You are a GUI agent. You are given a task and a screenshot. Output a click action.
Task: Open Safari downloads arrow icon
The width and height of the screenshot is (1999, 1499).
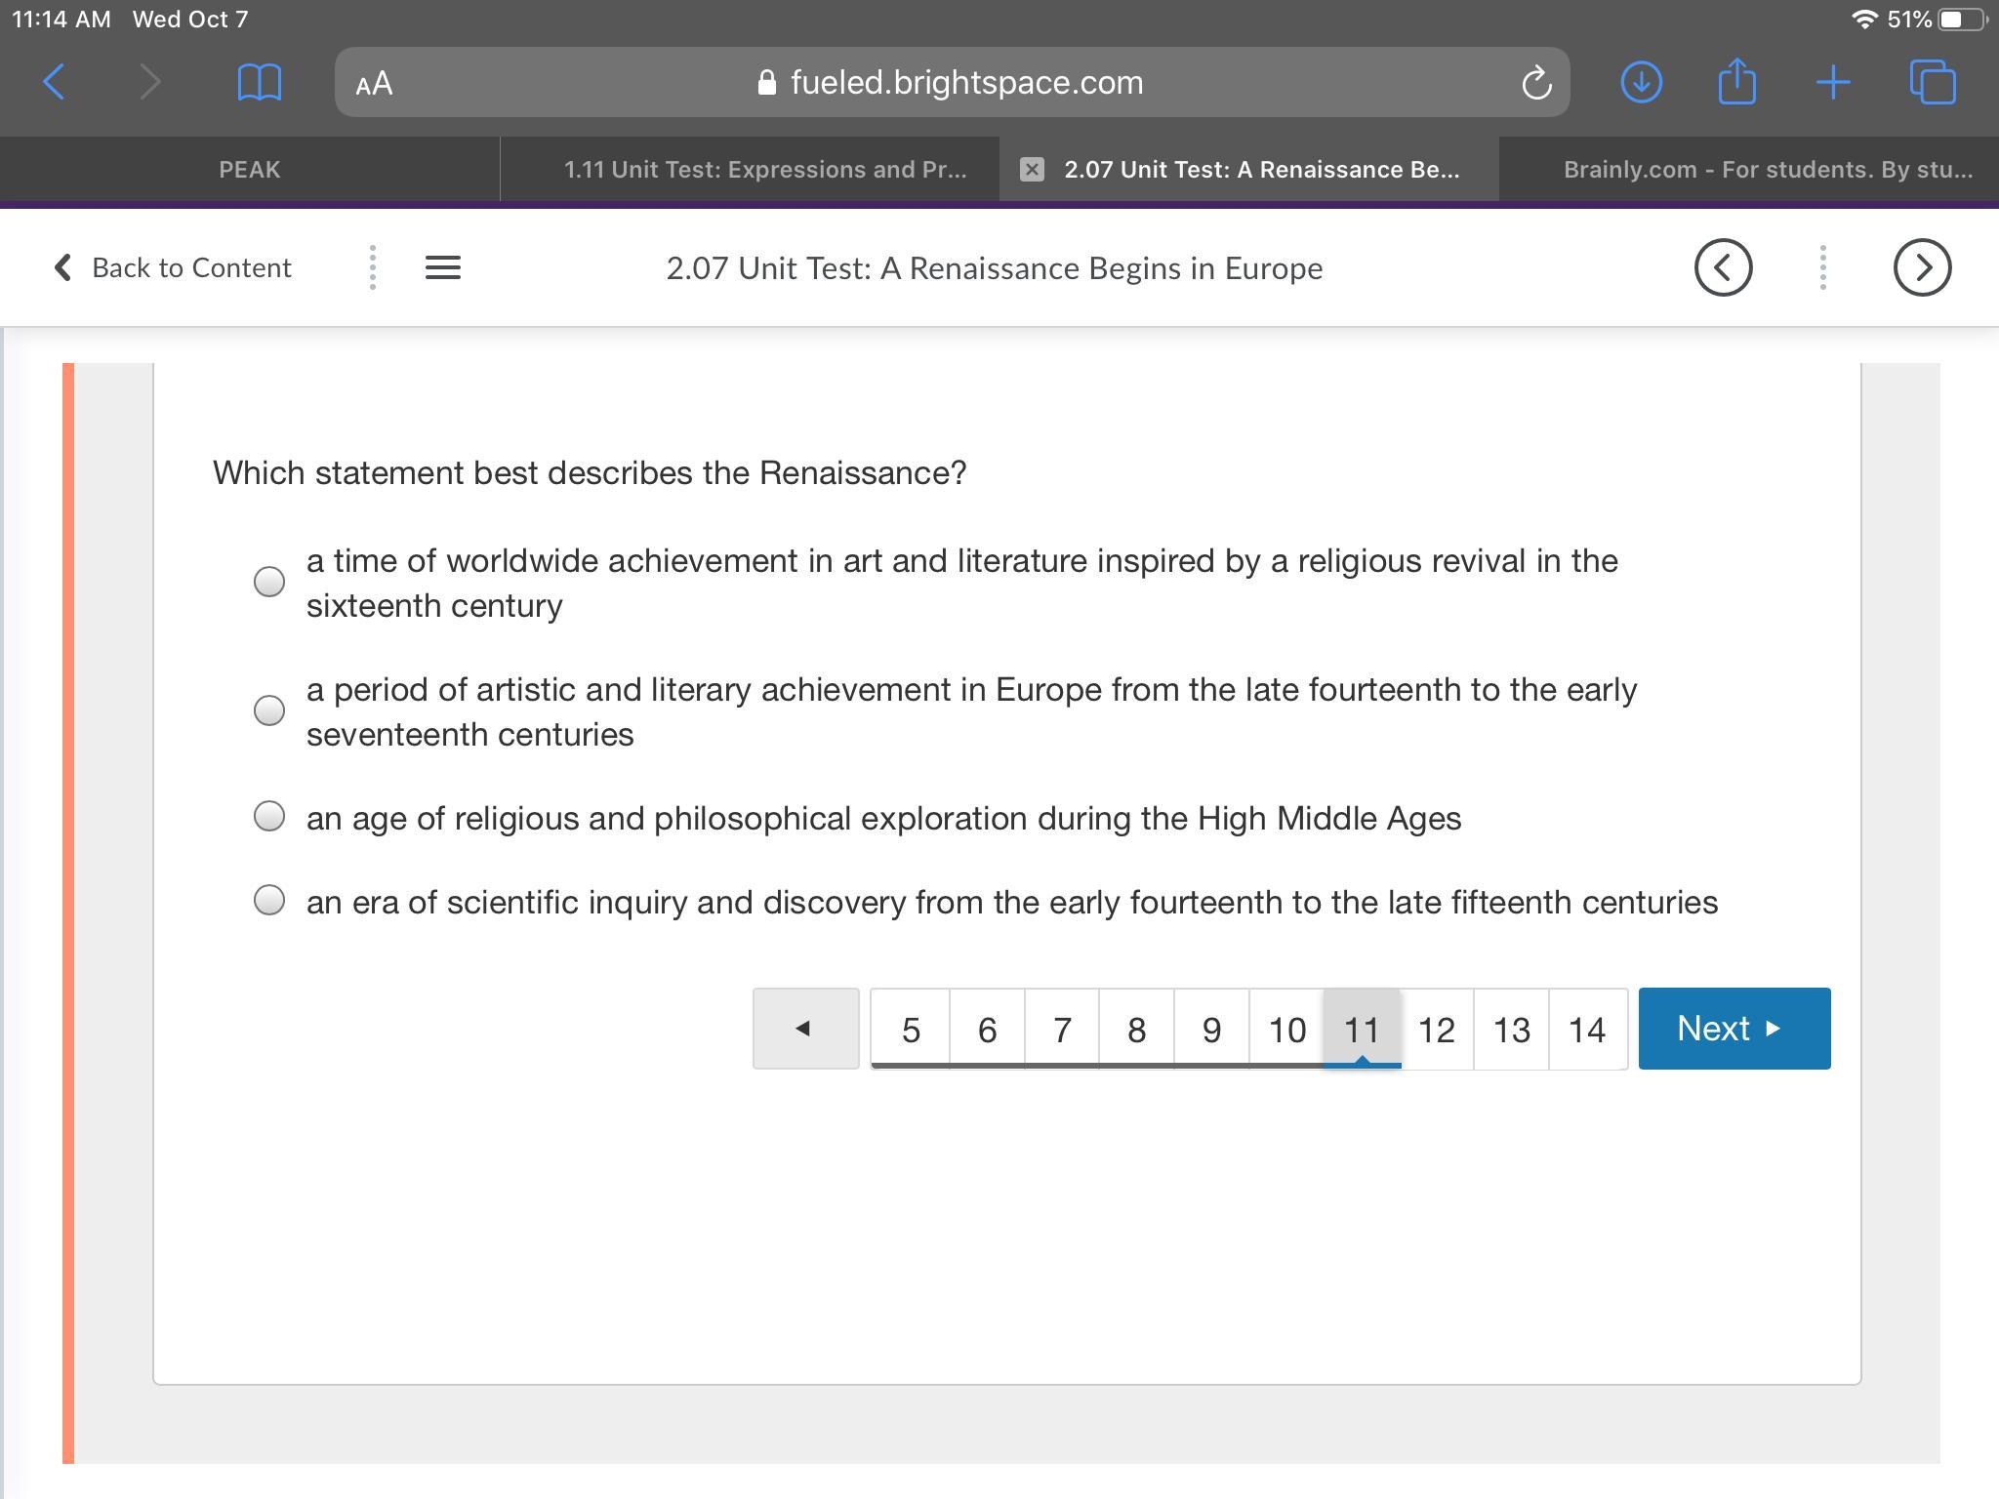(x=1641, y=82)
